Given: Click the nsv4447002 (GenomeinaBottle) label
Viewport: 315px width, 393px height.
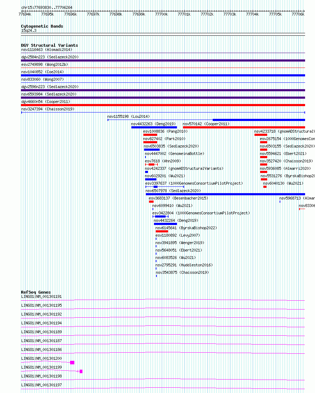Looking at the screenshot, I should (x=174, y=154).
